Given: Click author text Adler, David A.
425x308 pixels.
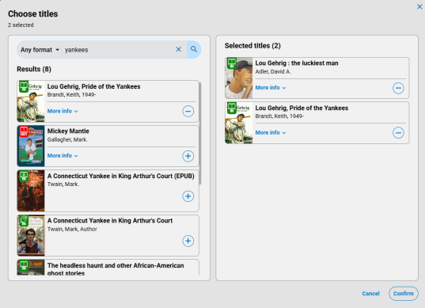Looking at the screenshot, I should click(273, 71).
